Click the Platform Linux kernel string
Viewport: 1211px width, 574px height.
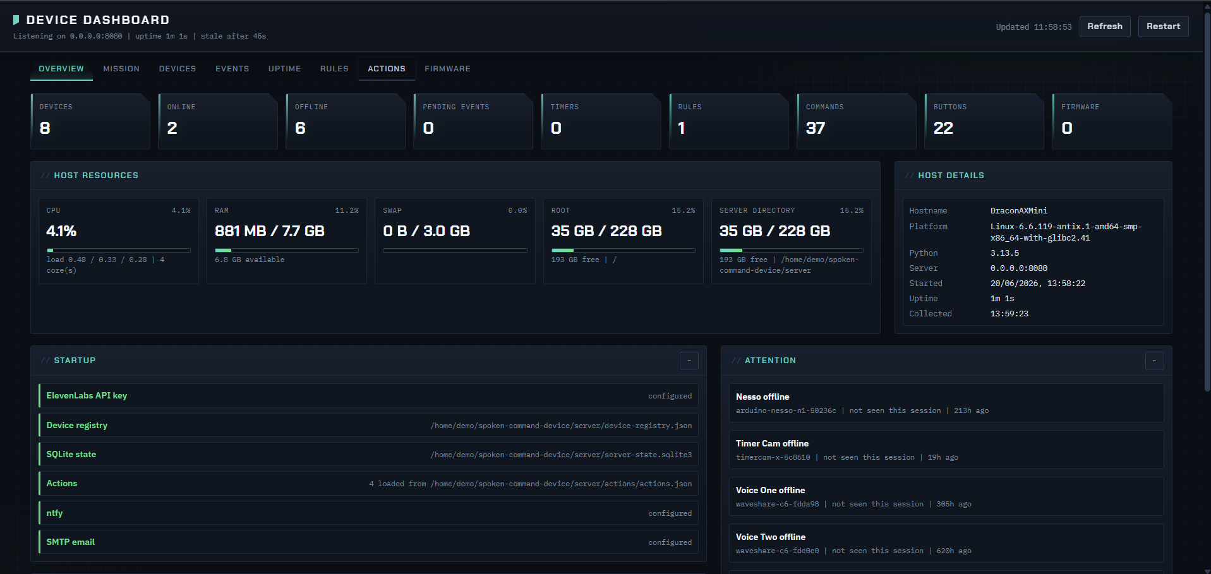click(1066, 232)
